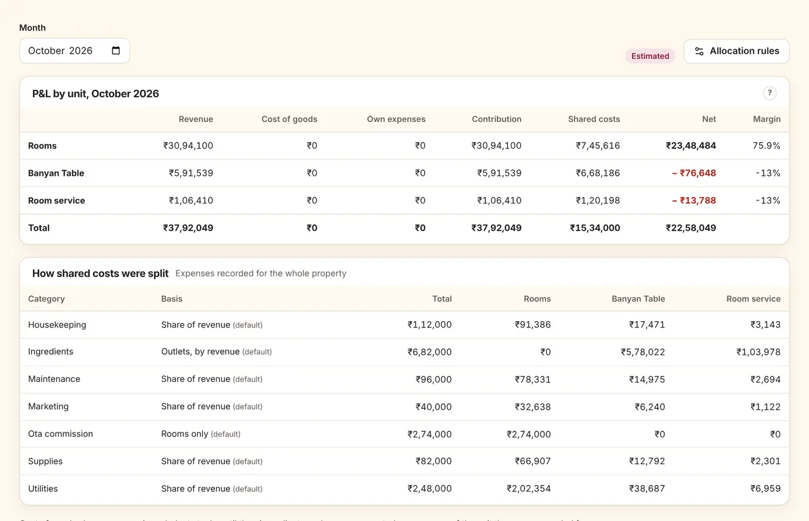Select the 'How shared costs were split' heading
The height and width of the screenshot is (521, 809).
(x=100, y=273)
